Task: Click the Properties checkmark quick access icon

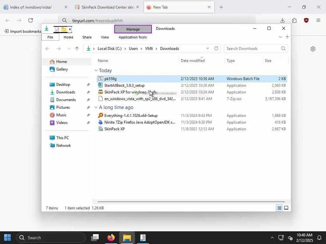Action: click(57, 30)
